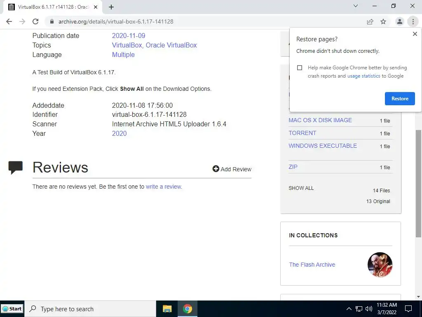Click the Reviews speech bubble icon

[15, 168]
